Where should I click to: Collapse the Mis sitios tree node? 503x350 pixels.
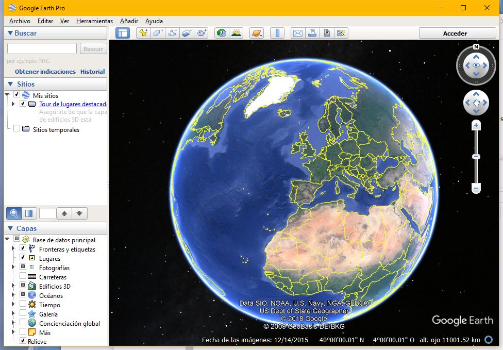tap(7, 95)
